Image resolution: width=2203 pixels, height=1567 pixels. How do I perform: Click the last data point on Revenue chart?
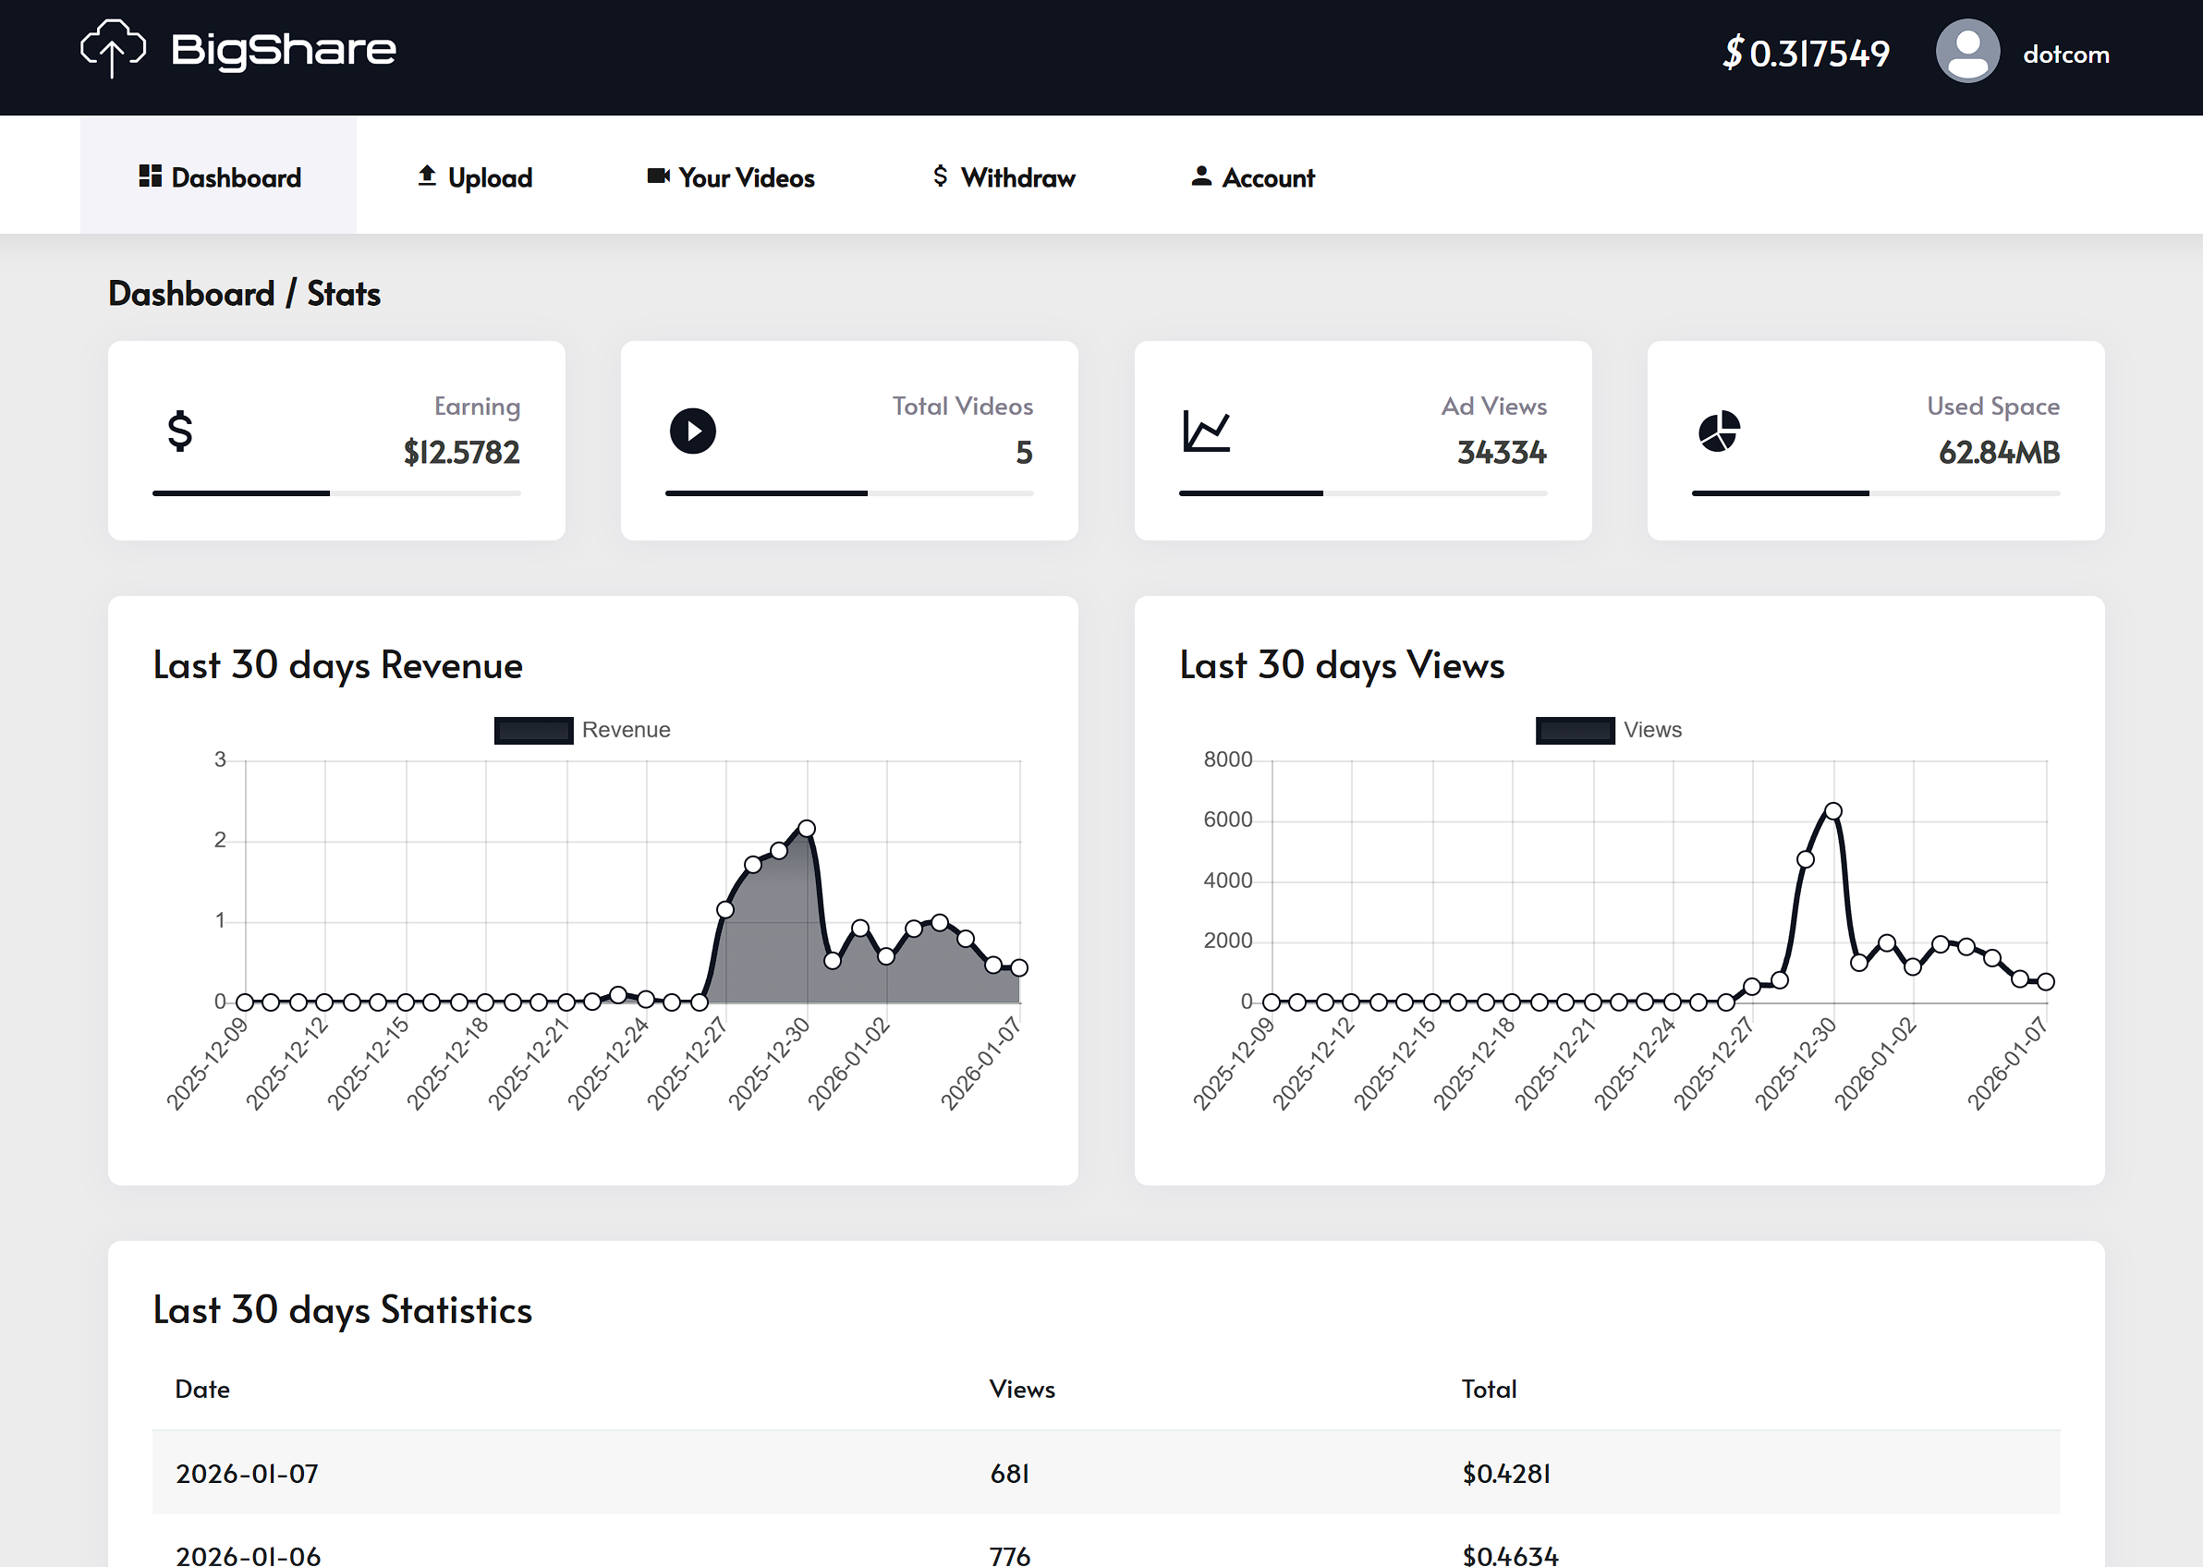click(1019, 967)
